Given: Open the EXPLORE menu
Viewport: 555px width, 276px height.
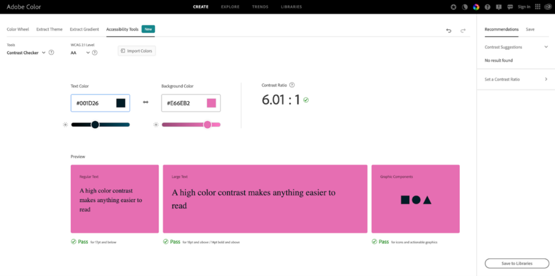Looking at the screenshot, I should point(230,6).
